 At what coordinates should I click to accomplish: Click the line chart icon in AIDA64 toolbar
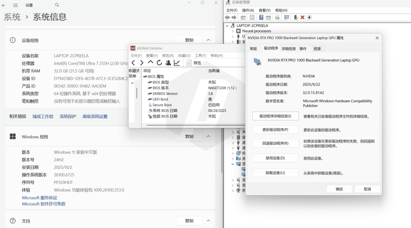click(x=177, y=63)
